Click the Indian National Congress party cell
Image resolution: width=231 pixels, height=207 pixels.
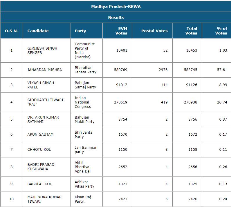(x=83, y=102)
